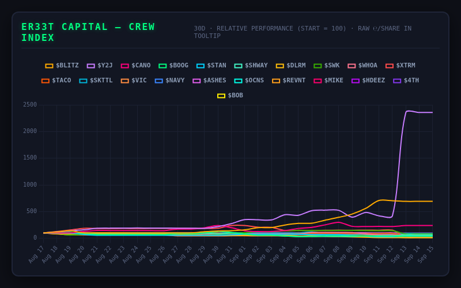Click the ER33T CAPITAL — CREW INDEX title

pos(88,32)
